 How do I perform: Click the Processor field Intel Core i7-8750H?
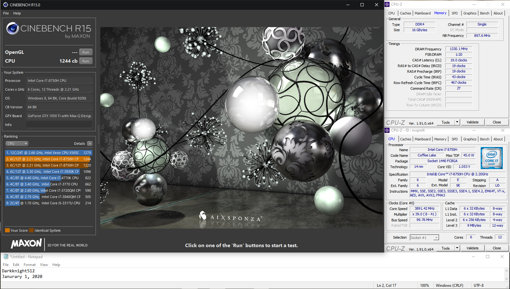click(59, 81)
